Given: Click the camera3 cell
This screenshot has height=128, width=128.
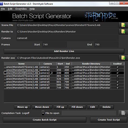Looking at the screenshot, I should [48, 76].
